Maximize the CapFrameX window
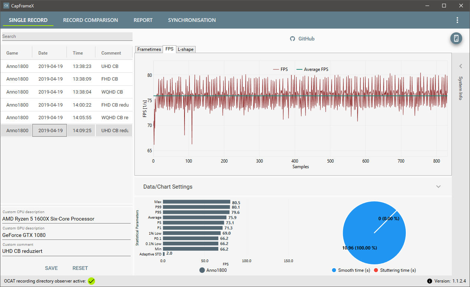 point(444,6)
